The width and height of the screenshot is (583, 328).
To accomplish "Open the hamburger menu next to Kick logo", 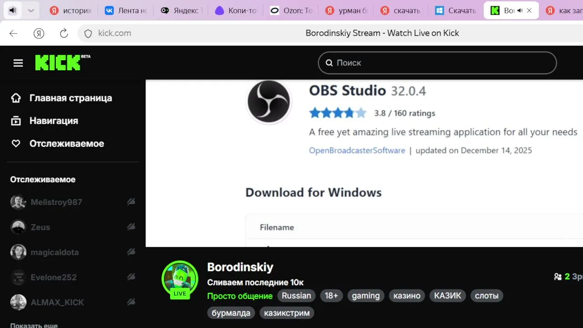I will tap(18, 63).
